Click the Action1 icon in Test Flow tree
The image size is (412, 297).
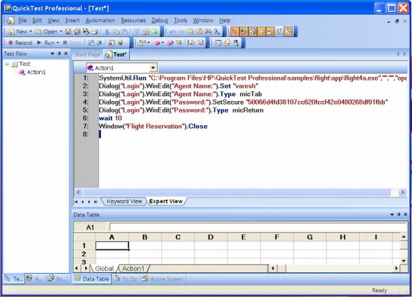coord(22,72)
